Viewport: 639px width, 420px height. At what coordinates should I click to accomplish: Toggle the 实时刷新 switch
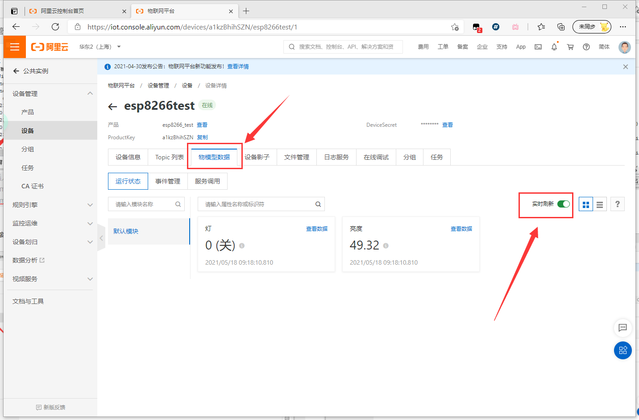pos(564,204)
